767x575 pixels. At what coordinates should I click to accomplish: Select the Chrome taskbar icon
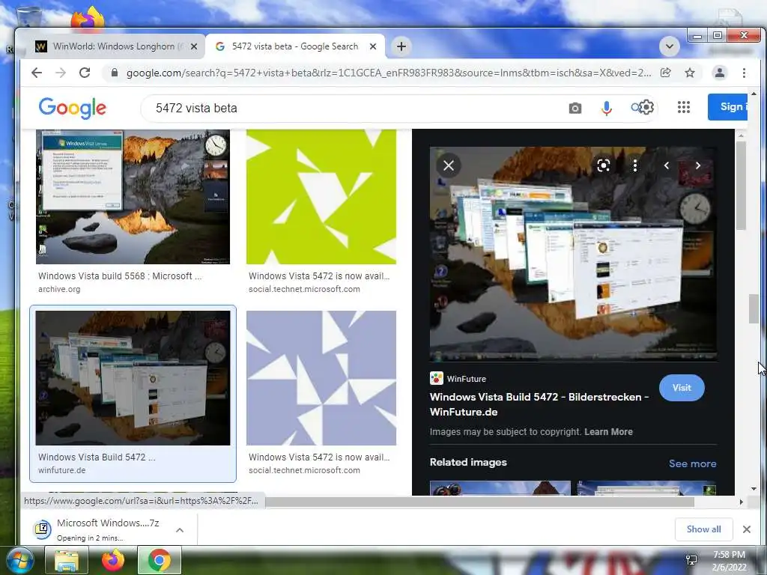[160, 560]
